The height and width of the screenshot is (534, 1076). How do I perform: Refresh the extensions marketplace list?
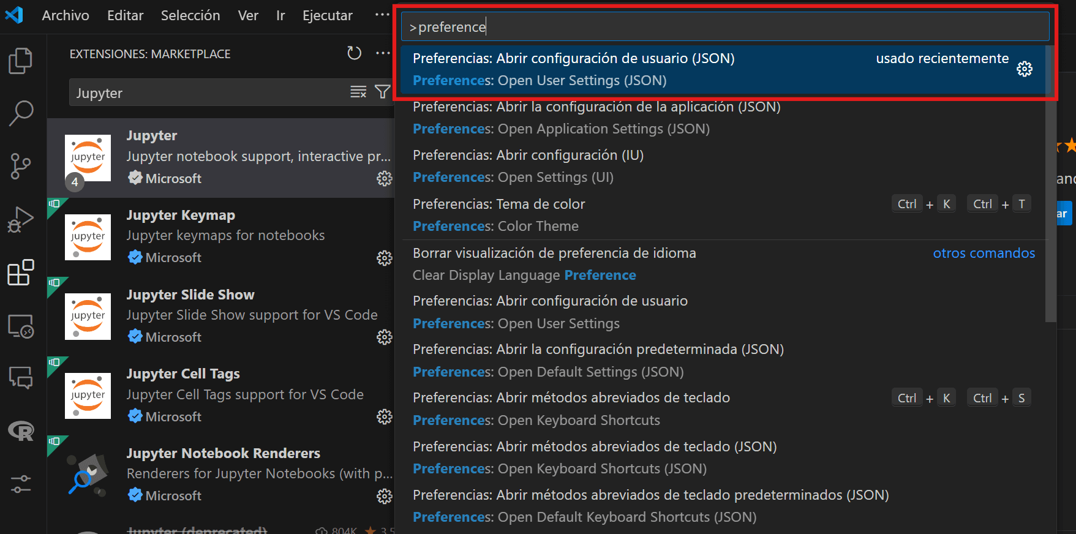tap(354, 53)
